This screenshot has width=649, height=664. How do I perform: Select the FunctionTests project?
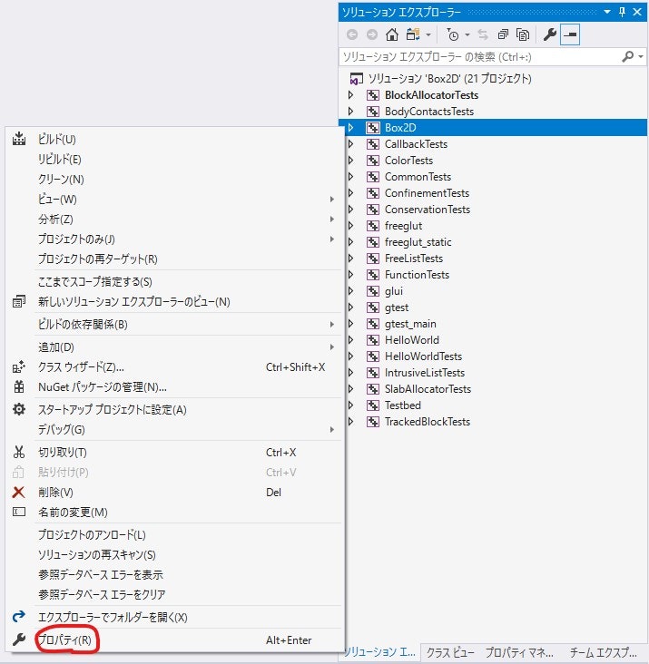(x=417, y=275)
